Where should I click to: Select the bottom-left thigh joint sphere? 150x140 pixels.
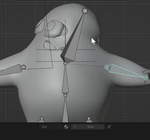coord(42,118)
